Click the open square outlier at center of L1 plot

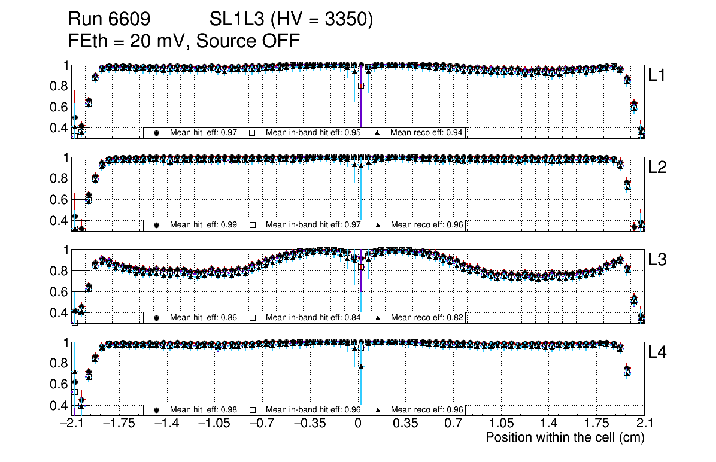click(x=361, y=86)
